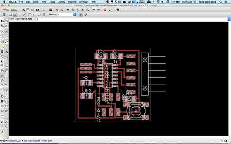231x144 pixels.
Task: Click the Print icon in toolbar
Action: [33, 10]
